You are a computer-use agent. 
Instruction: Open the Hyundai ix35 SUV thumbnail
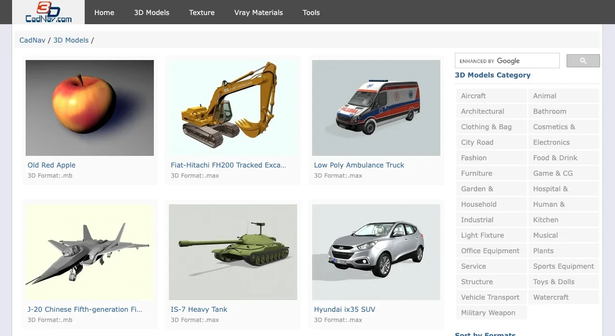pos(376,252)
